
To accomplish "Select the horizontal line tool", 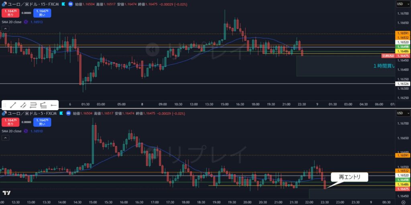I will [x=53, y=105].
